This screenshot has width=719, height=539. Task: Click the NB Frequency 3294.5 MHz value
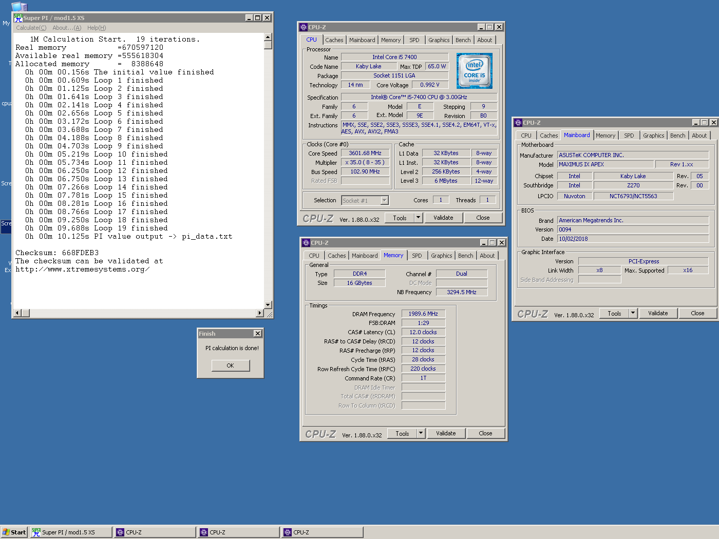(462, 292)
